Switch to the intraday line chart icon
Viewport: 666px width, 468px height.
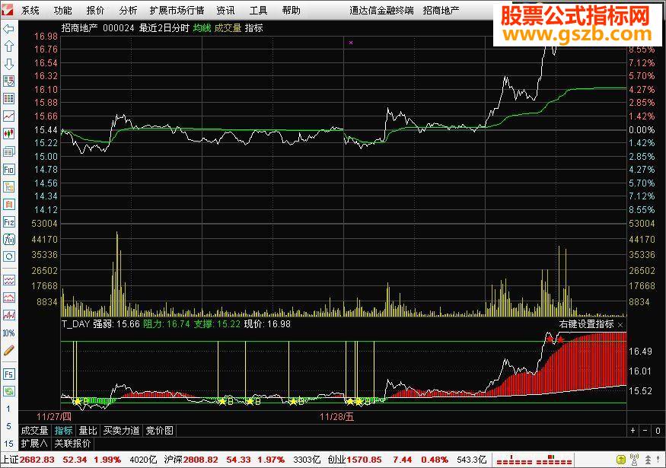click(x=8, y=116)
